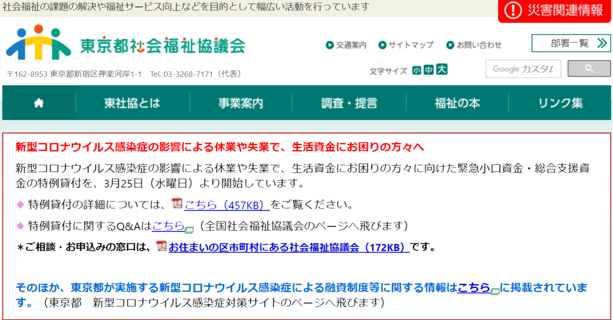Select the address text 〒162-8953 東京都新宿区神楽河岸1-1
Image resolution: width=613 pixels, height=320 pixels.
coord(74,74)
